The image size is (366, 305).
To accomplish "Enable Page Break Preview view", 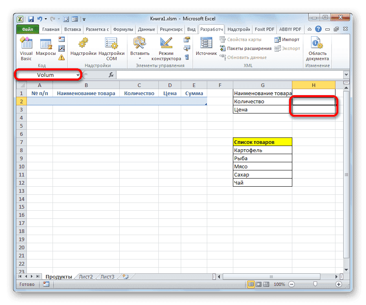I will coord(265,284).
